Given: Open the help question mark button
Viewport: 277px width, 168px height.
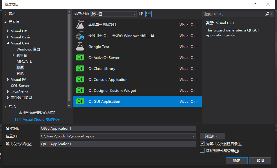Looking at the screenshot, I should coord(255,4).
